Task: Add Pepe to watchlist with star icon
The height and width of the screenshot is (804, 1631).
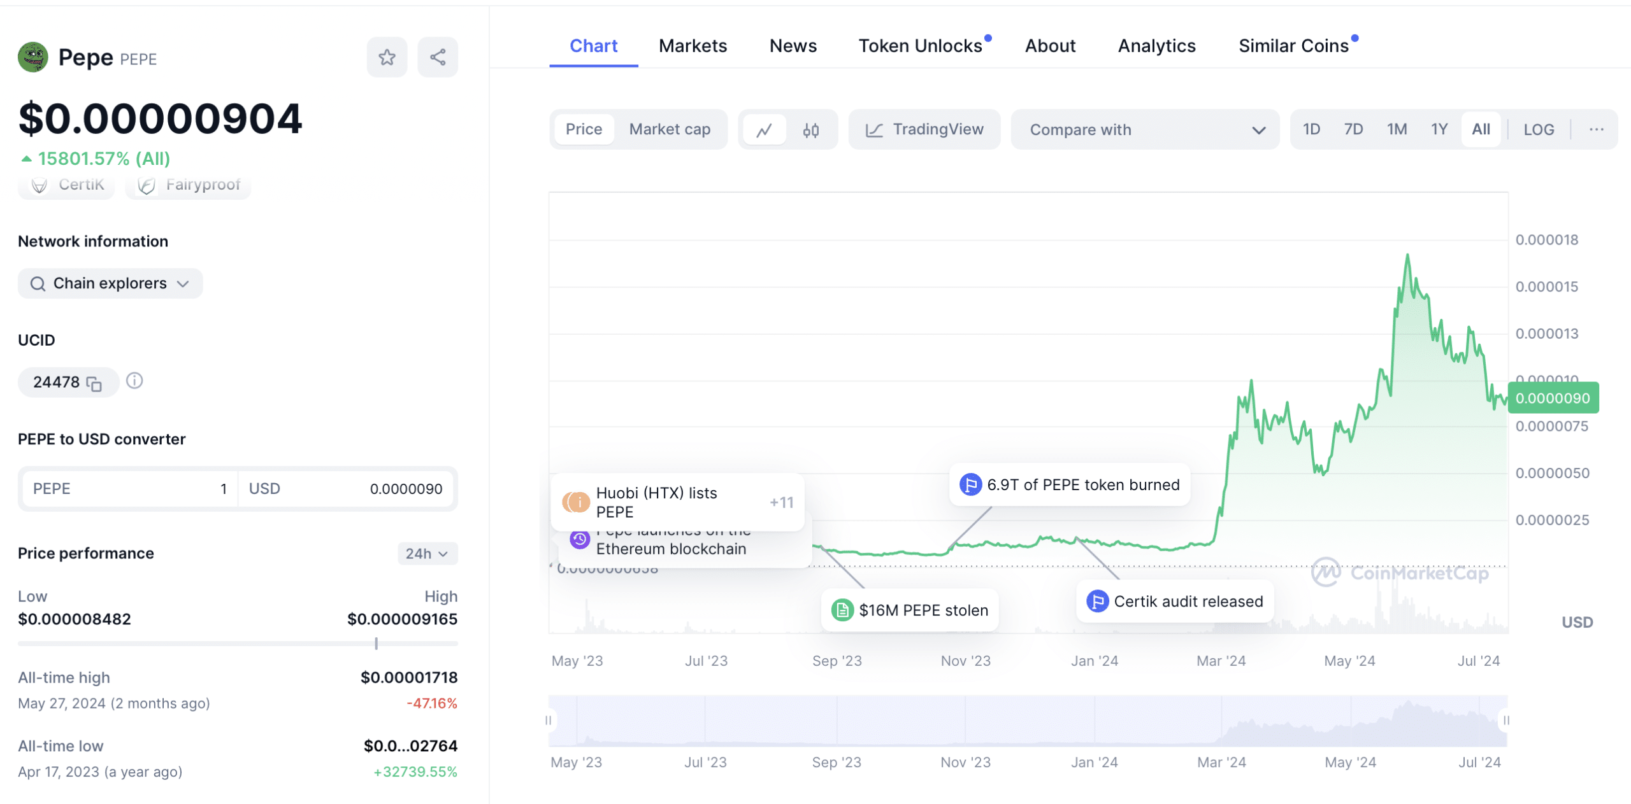Action: (387, 57)
